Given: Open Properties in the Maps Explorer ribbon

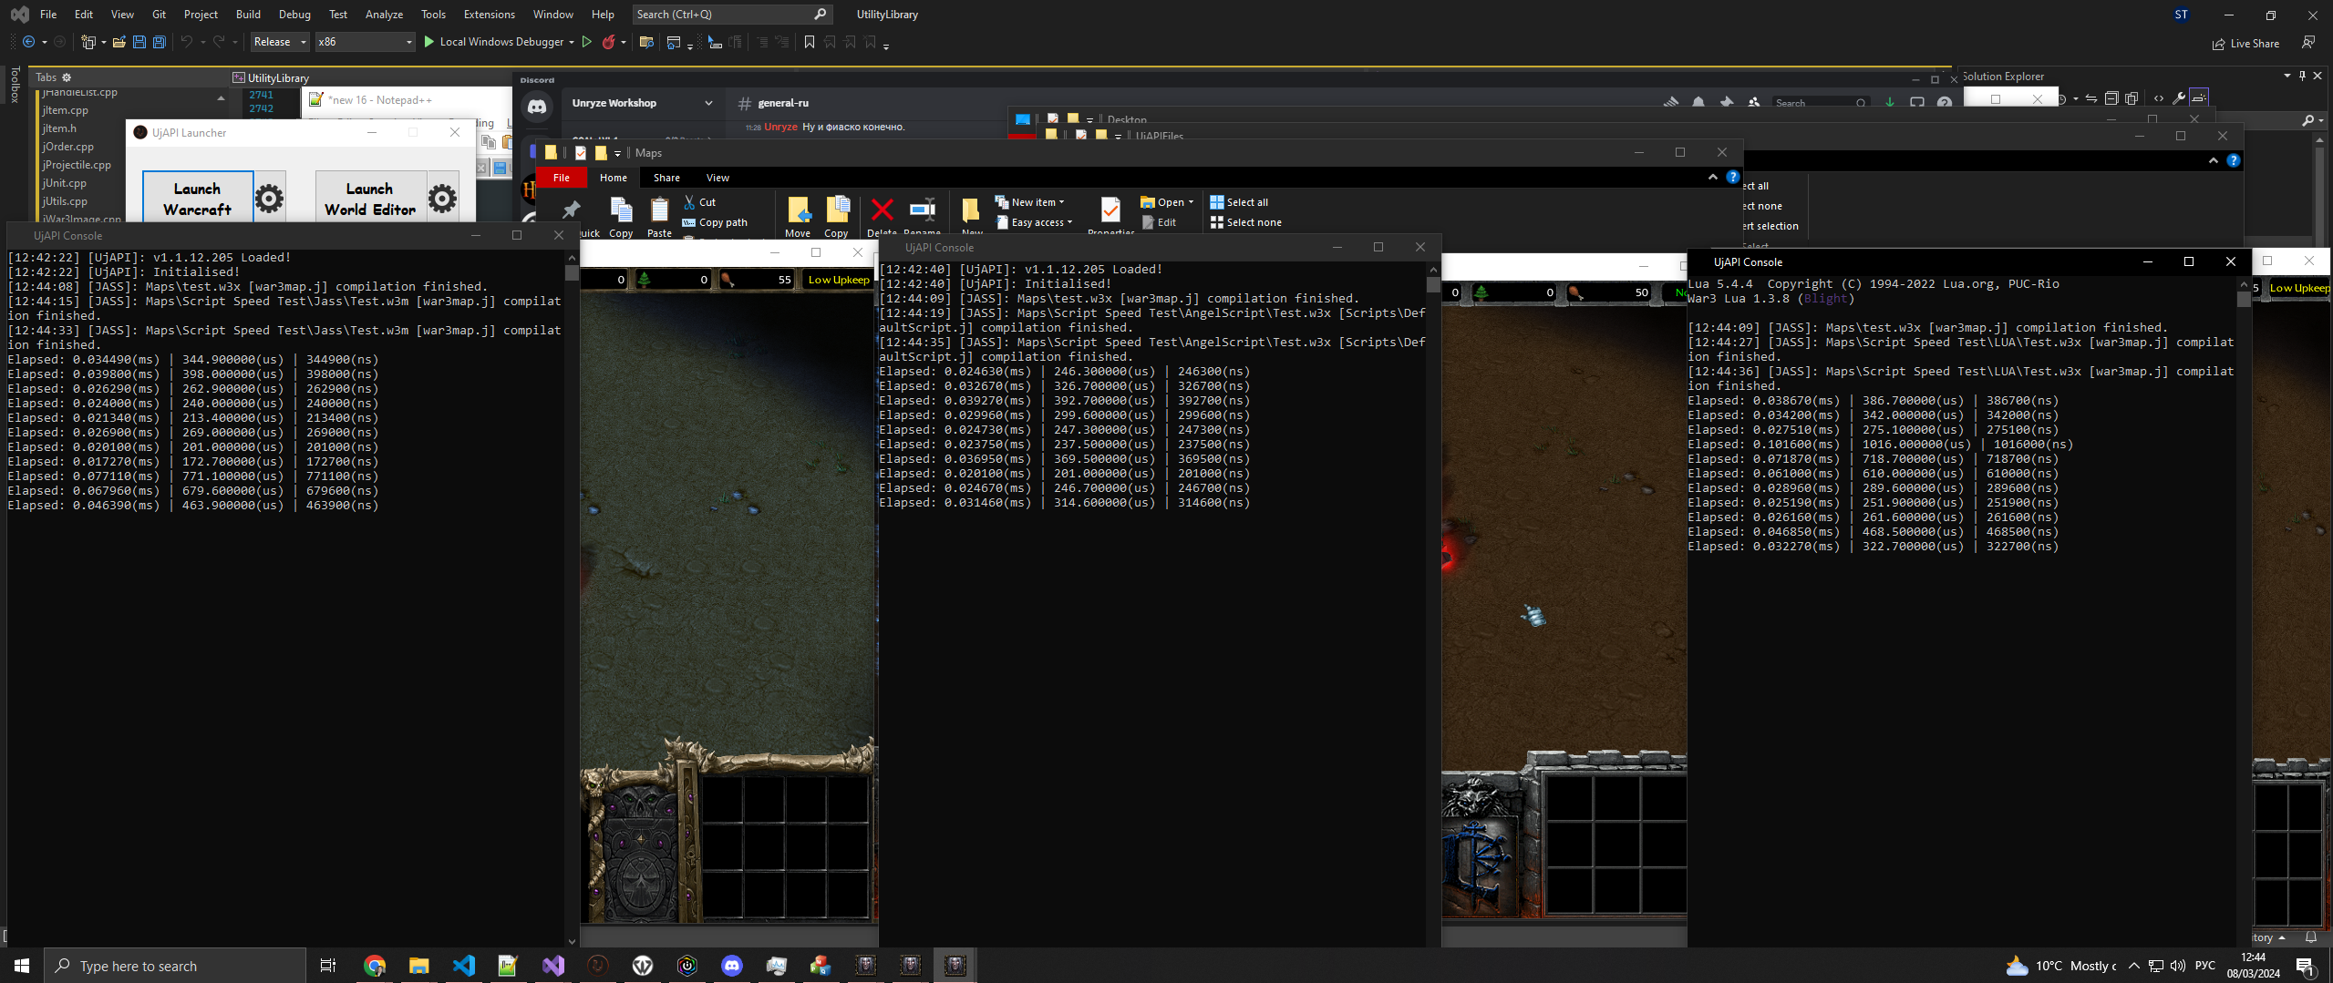Looking at the screenshot, I should (1110, 217).
